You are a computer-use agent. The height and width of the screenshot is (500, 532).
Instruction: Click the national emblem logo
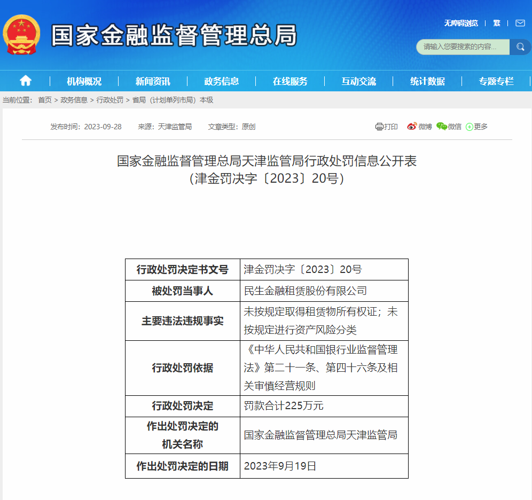22,35
